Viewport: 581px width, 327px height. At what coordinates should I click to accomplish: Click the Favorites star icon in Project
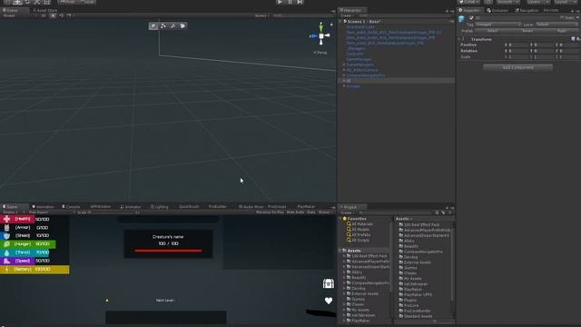(345, 219)
